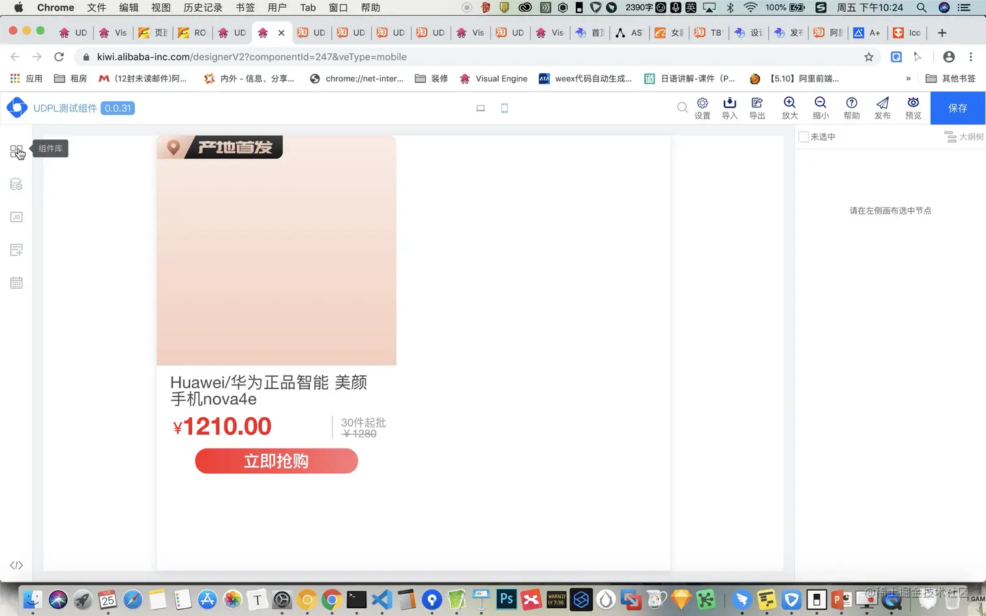Viewport: 986px width, 616px height.
Task: Open the Apple menu
Action: (x=18, y=8)
